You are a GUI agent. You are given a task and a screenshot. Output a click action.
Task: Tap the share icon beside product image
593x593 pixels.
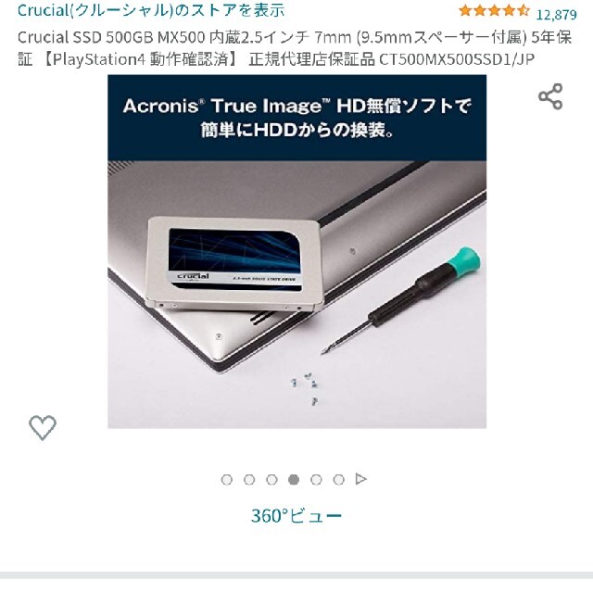[550, 96]
